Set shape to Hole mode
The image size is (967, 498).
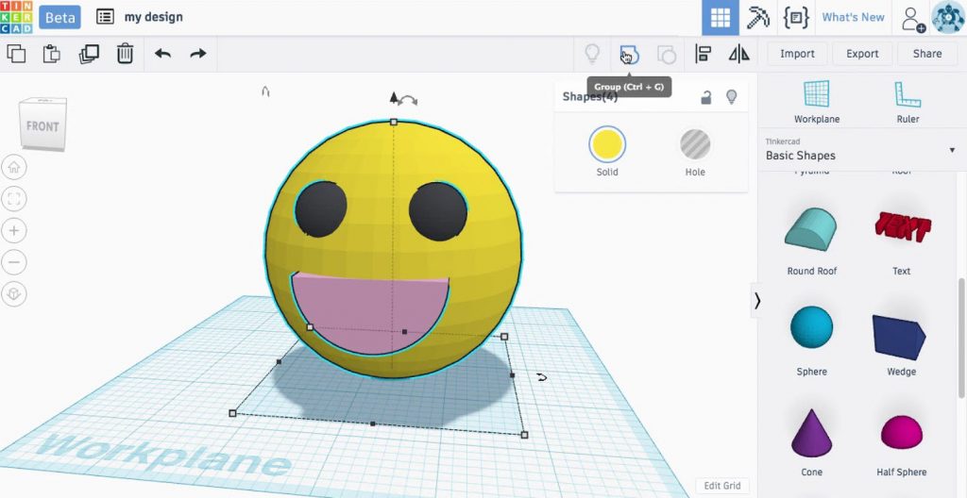[x=695, y=144]
